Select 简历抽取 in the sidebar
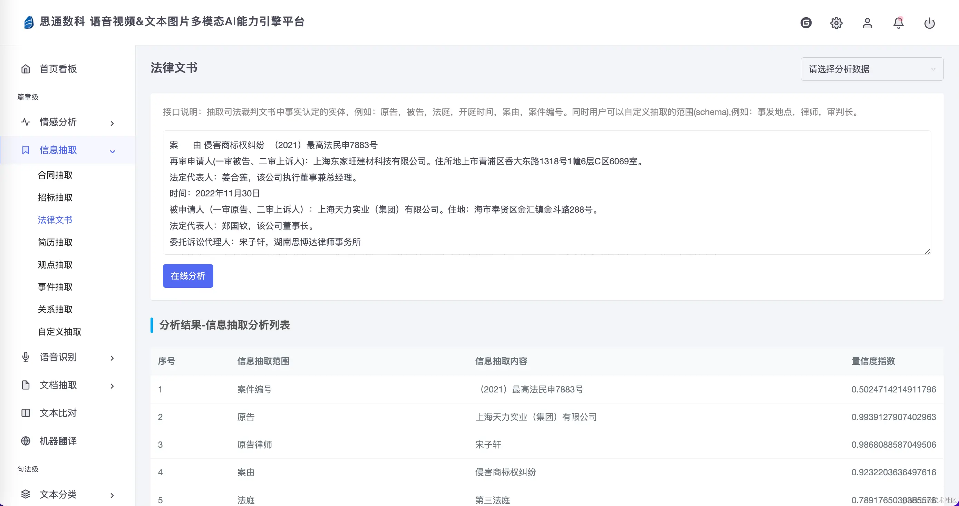 (x=55, y=242)
